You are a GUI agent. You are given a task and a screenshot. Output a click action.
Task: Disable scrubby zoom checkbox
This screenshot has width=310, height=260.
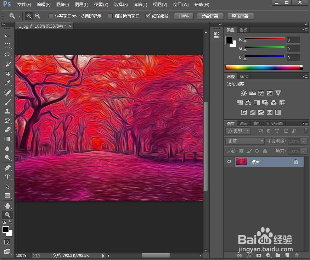pos(148,16)
